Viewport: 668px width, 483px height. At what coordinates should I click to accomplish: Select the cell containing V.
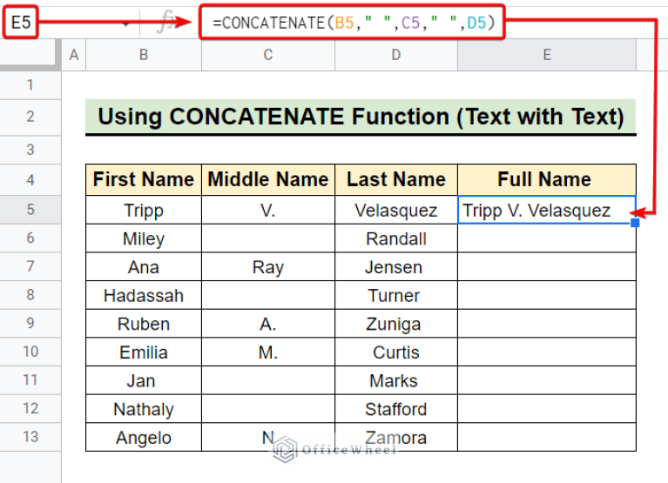[x=268, y=210]
